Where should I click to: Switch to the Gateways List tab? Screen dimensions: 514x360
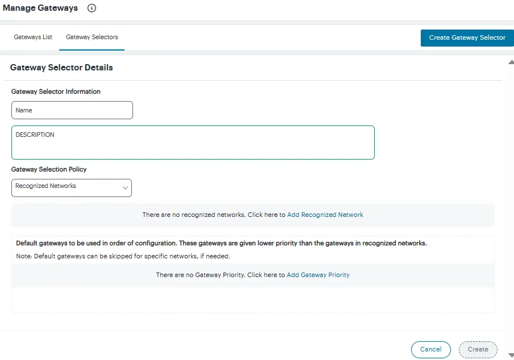pyautogui.click(x=33, y=37)
